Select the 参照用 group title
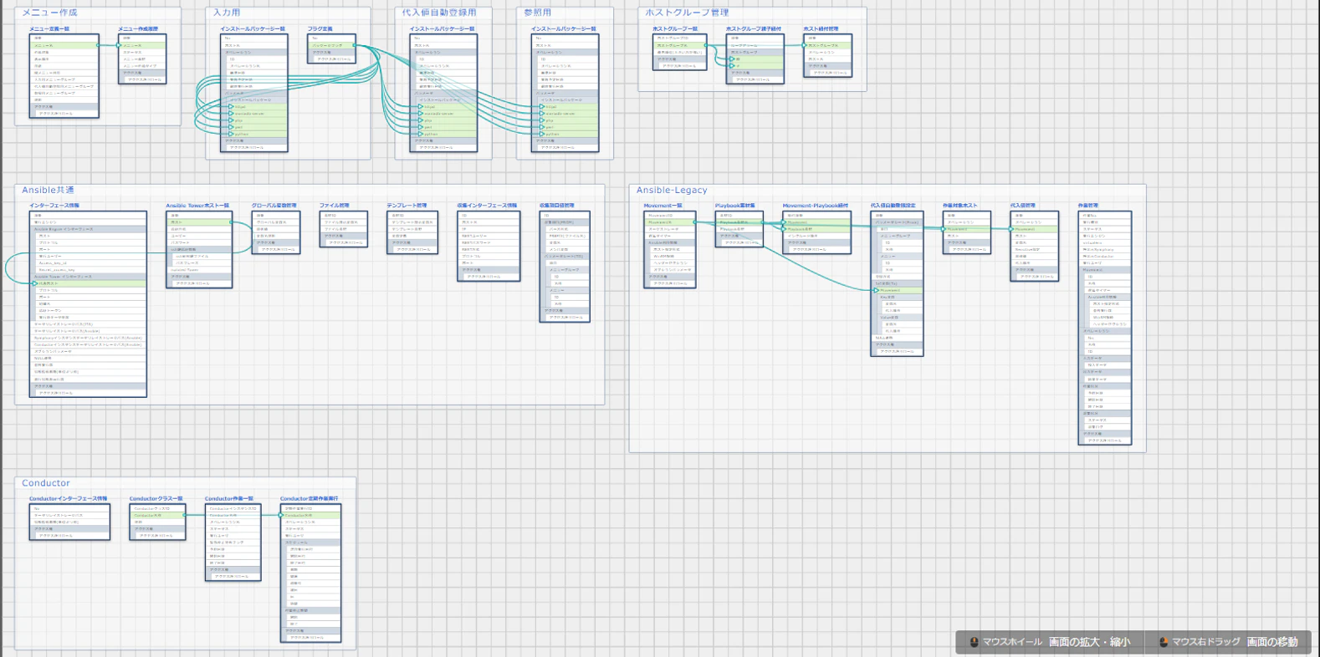 pyautogui.click(x=537, y=13)
